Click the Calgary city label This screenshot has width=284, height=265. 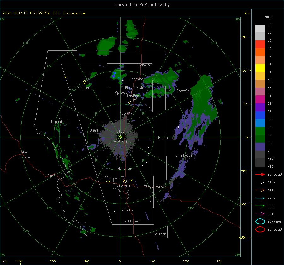pyautogui.click(x=123, y=185)
